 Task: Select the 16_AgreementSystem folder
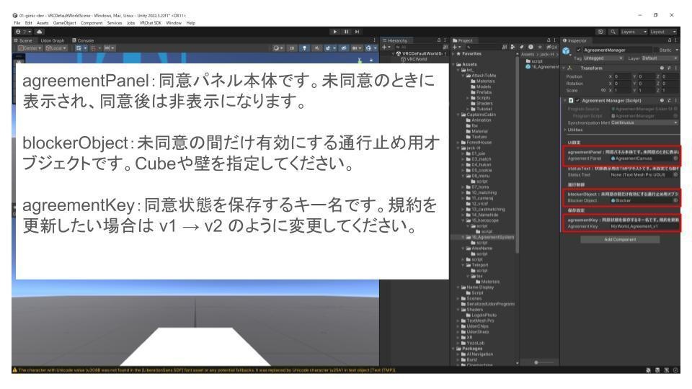click(490, 237)
